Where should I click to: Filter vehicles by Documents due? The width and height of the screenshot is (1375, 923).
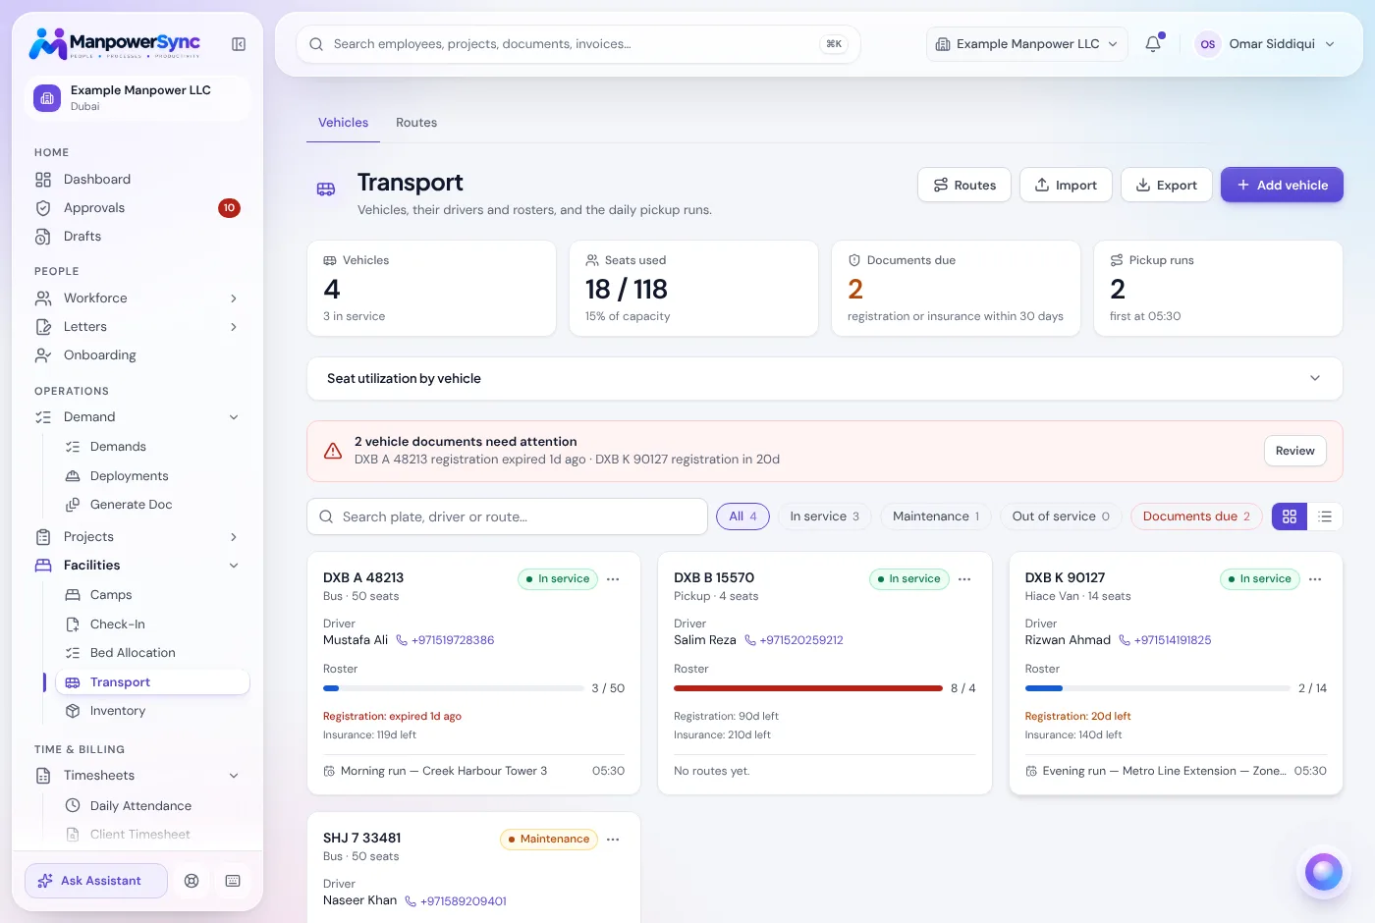click(x=1196, y=516)
